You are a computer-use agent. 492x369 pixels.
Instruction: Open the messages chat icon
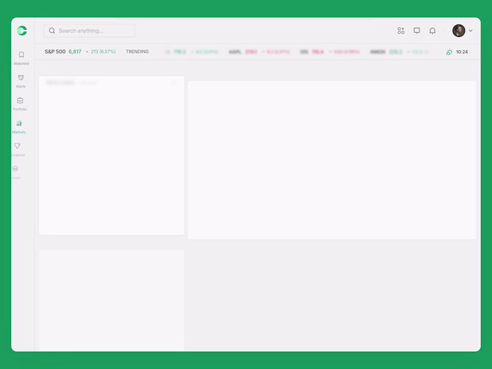pos(417,31)
